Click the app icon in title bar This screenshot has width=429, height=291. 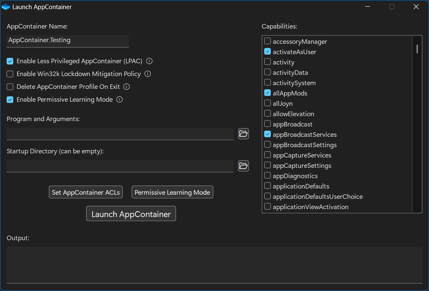click(5, 7)
